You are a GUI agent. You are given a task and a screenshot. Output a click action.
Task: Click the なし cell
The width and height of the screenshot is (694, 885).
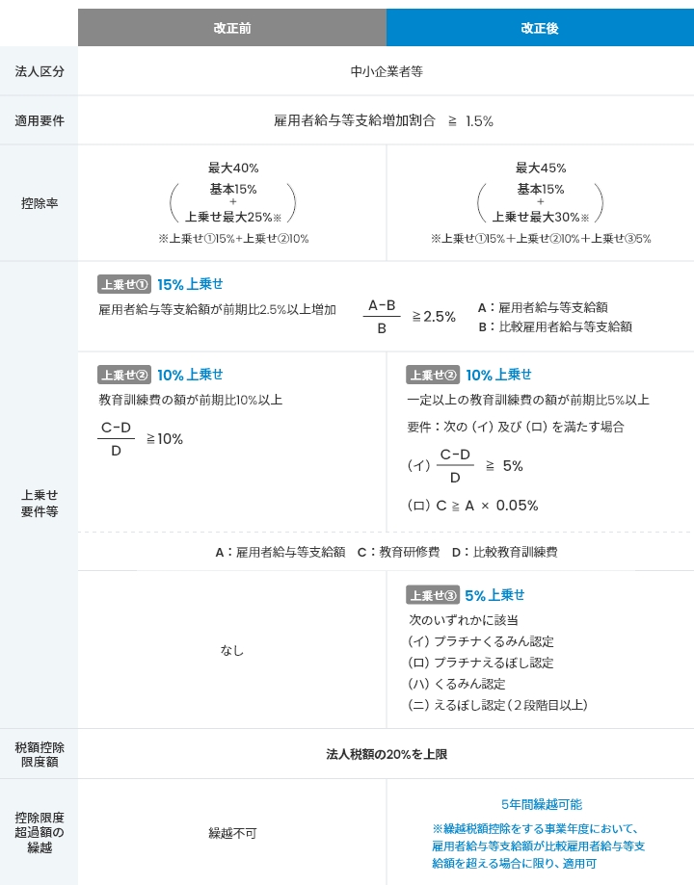pos(231,650)
